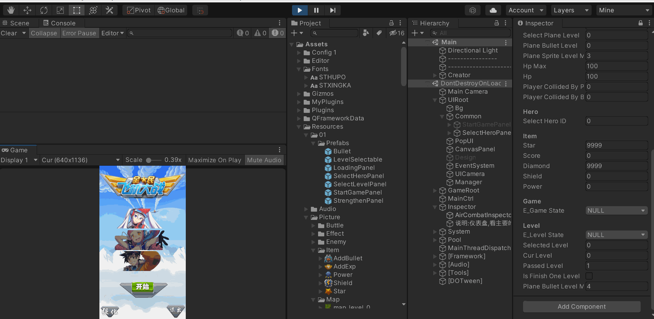Expand the Creator object
Screen dimensions: 654x319
[x=435, y=75]
